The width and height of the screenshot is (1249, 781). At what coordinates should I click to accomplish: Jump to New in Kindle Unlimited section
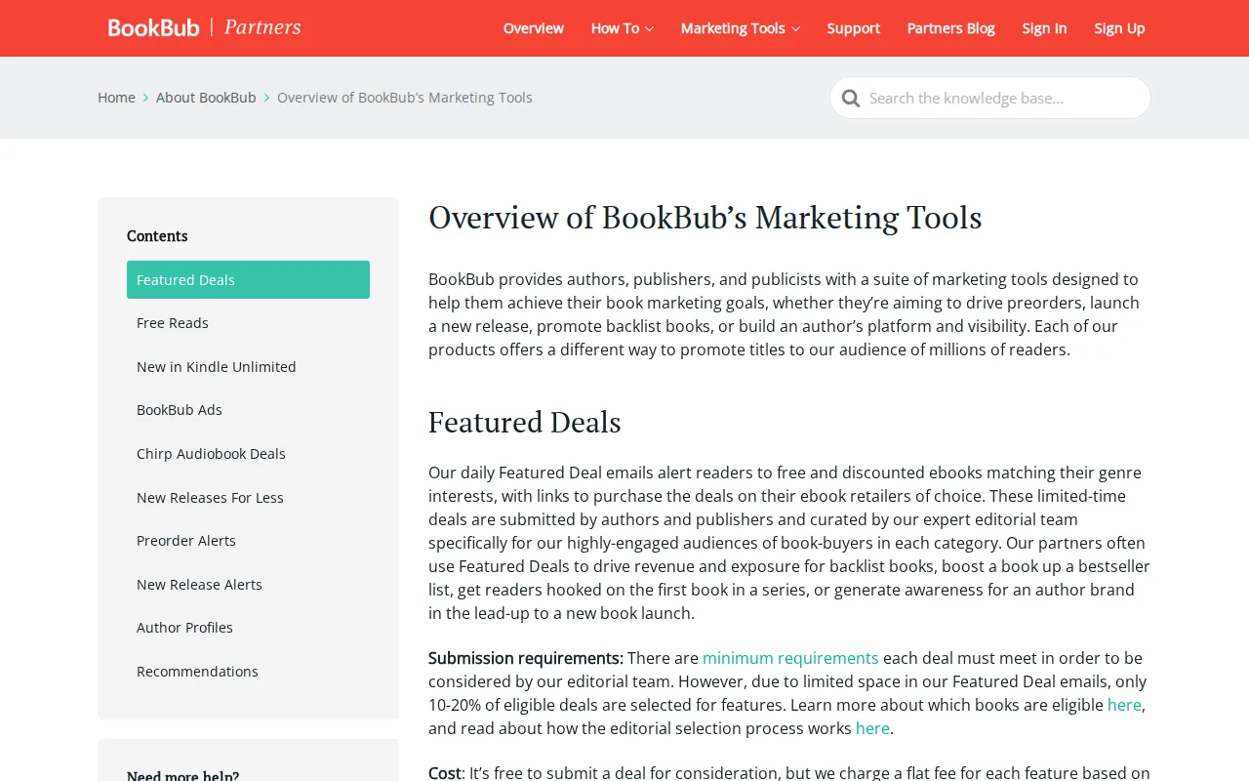click(x=248, y=367)
